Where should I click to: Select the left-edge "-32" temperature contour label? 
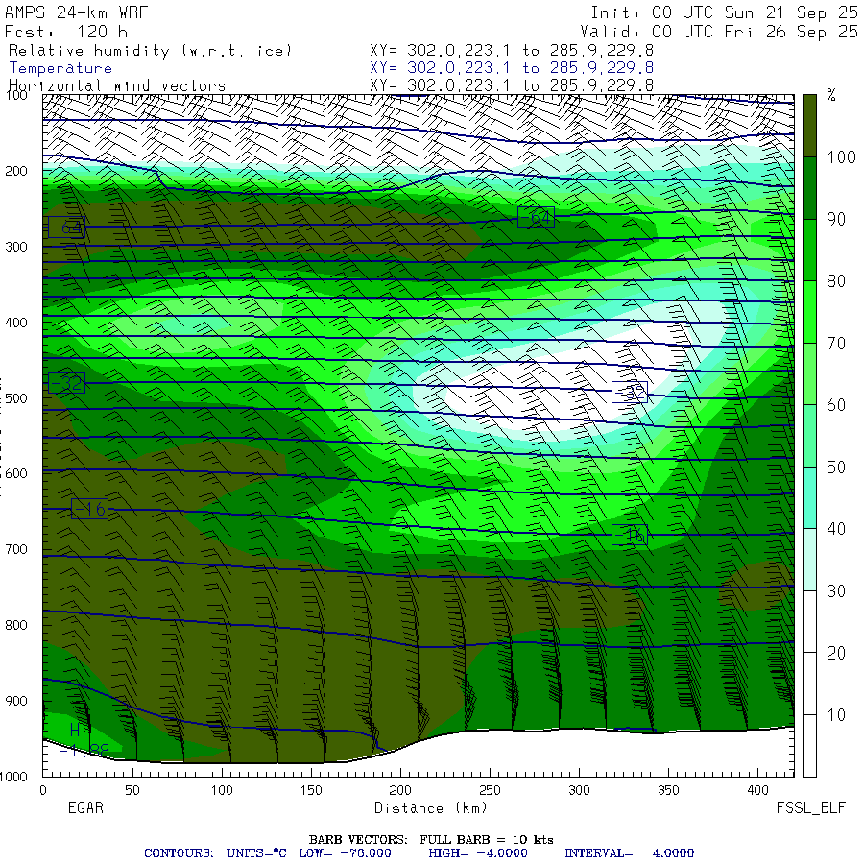pos(66,383)
